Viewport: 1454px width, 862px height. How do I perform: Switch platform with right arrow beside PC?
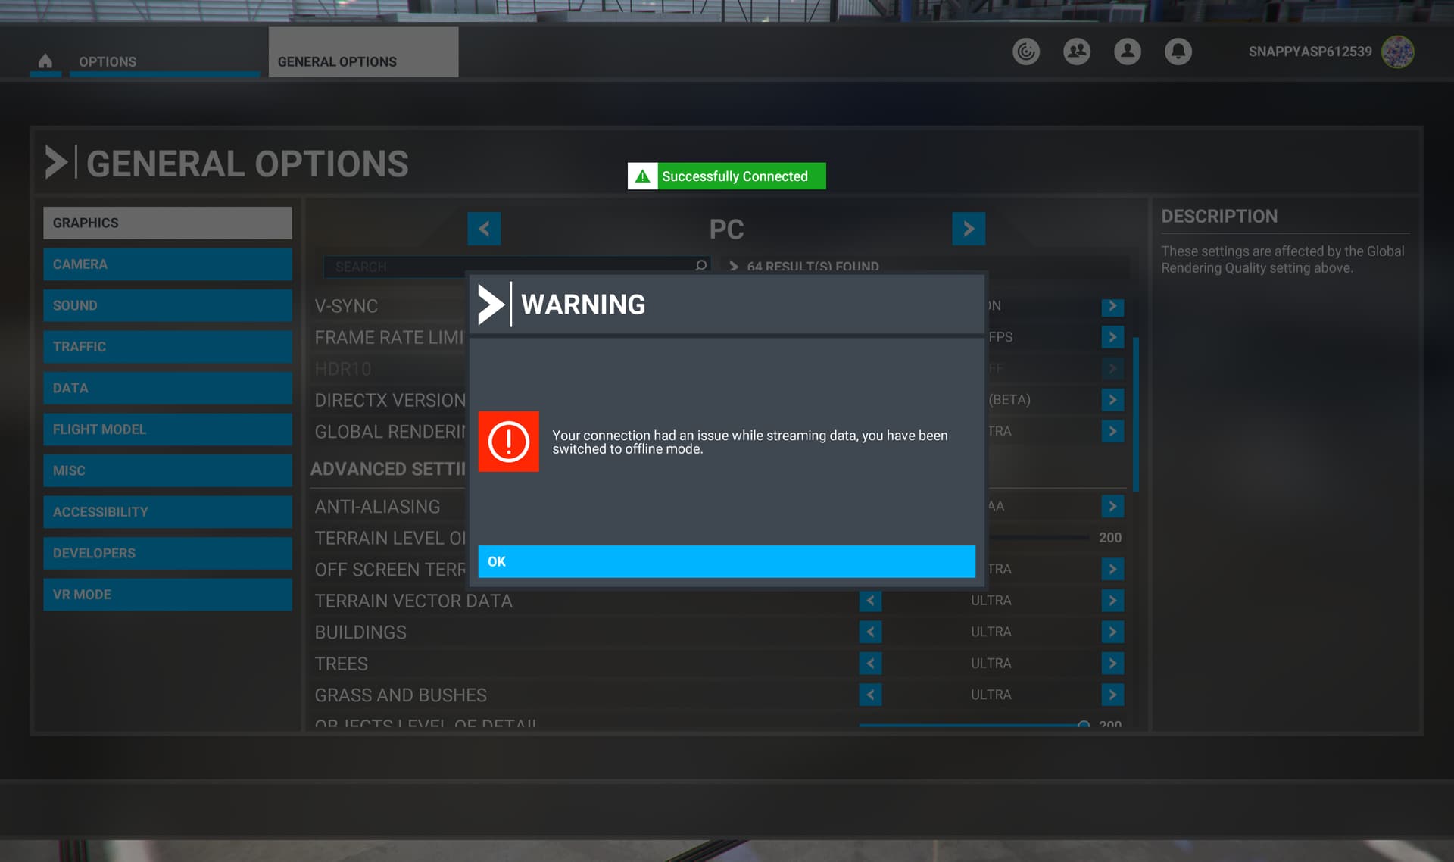click(968, 229)
